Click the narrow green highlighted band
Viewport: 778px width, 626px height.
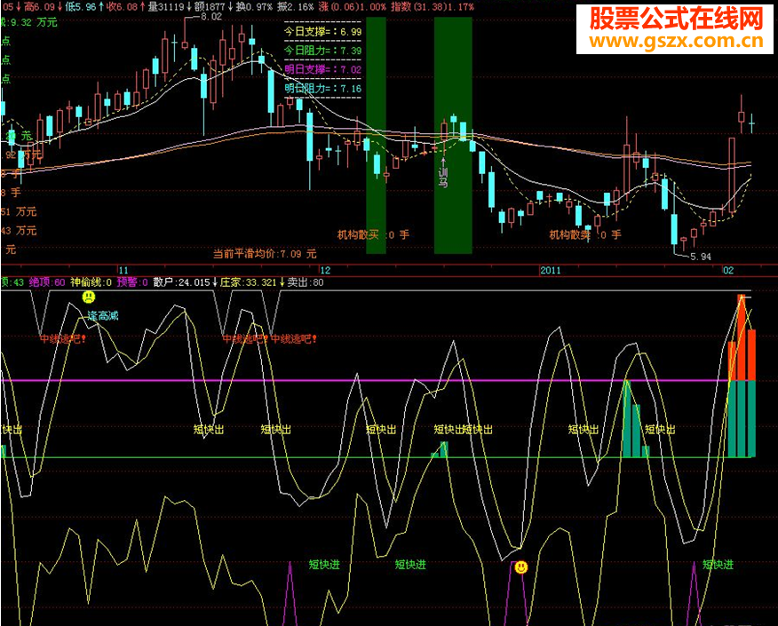(x=376, y=136)
